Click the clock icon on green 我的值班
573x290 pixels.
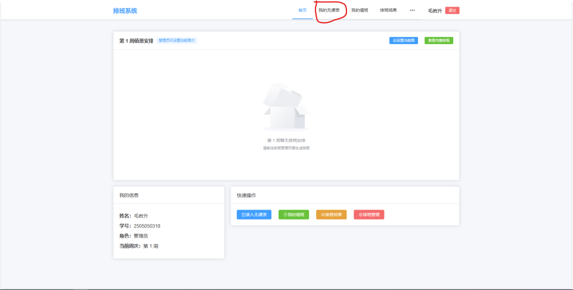285,215
